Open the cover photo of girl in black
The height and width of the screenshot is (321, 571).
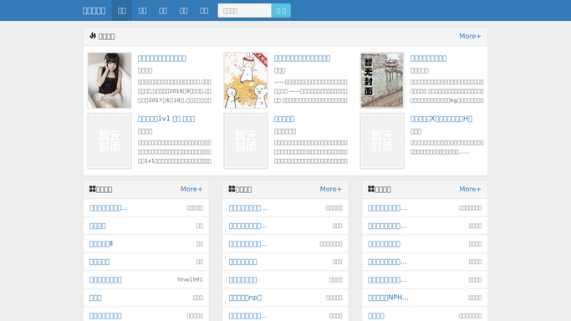tap(110, 80)
